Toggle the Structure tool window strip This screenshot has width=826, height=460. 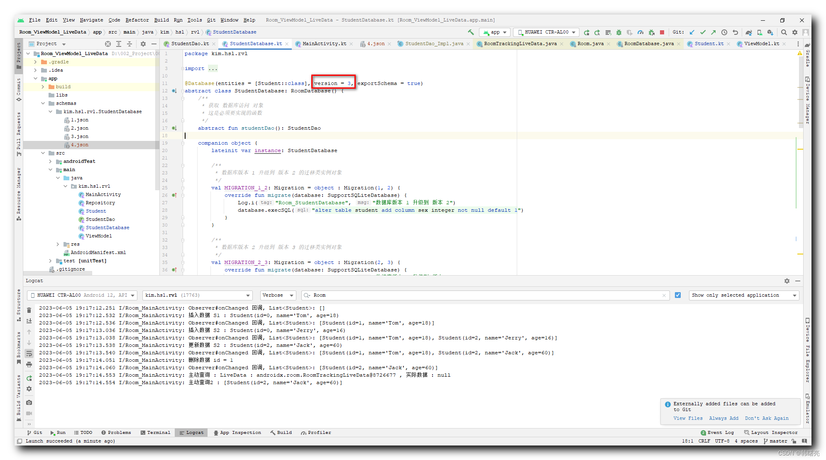19,305
